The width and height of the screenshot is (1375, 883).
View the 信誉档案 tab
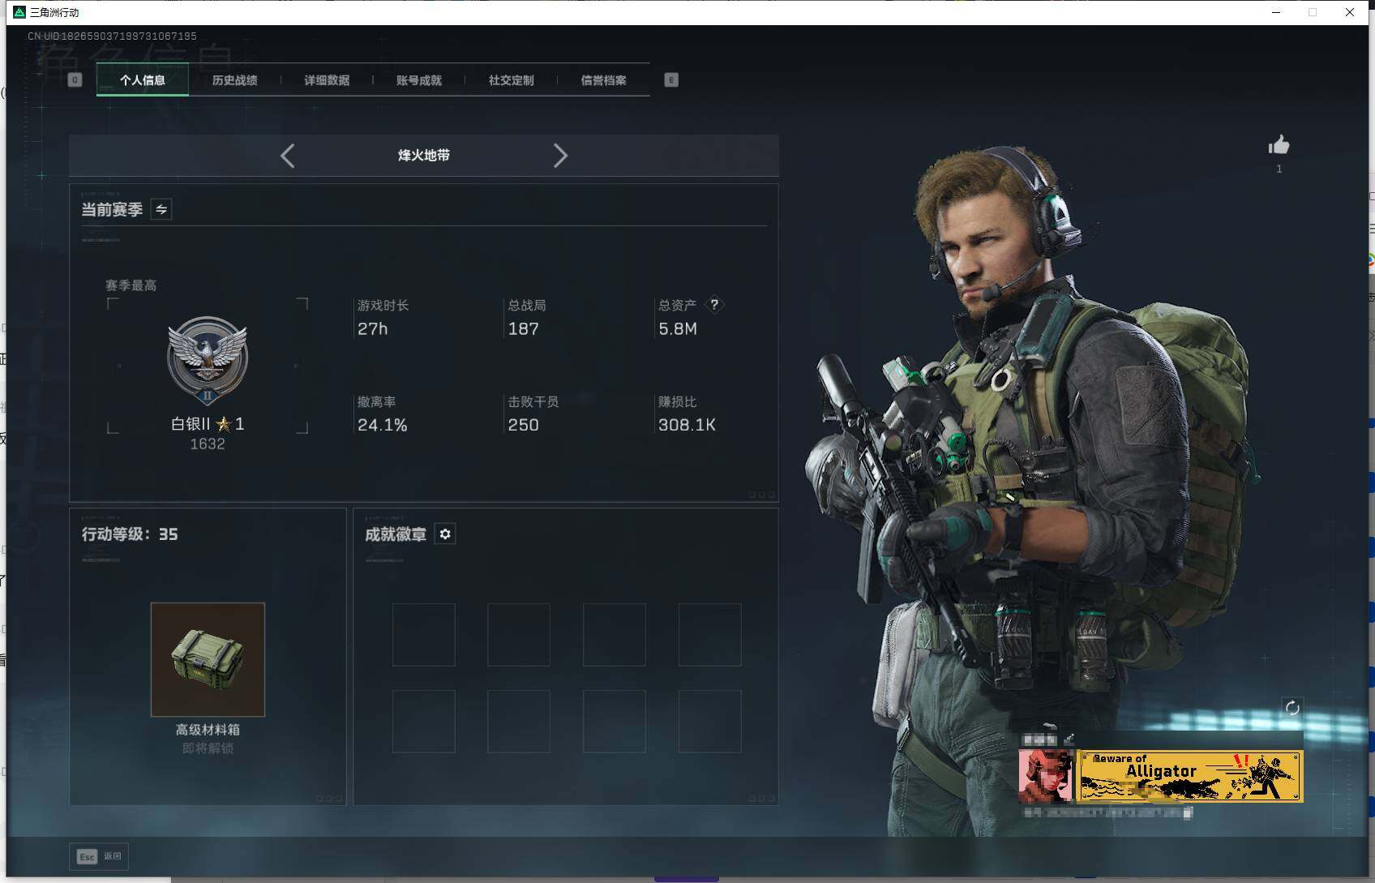[603, 79]
